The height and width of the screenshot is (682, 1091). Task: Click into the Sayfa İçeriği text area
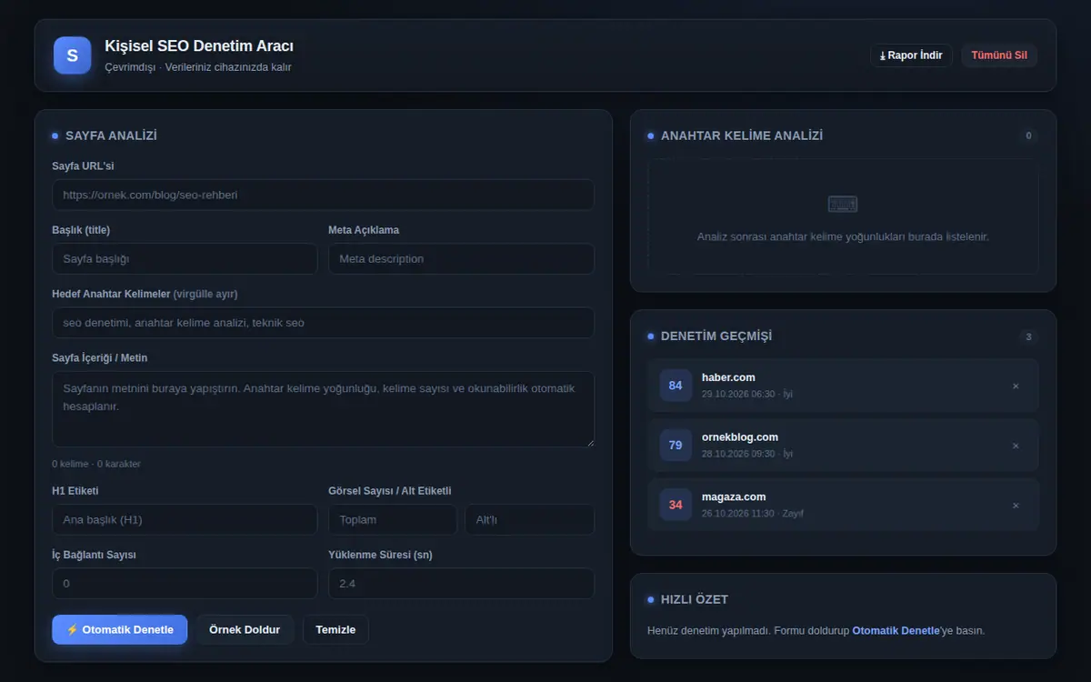coord(324,409)
